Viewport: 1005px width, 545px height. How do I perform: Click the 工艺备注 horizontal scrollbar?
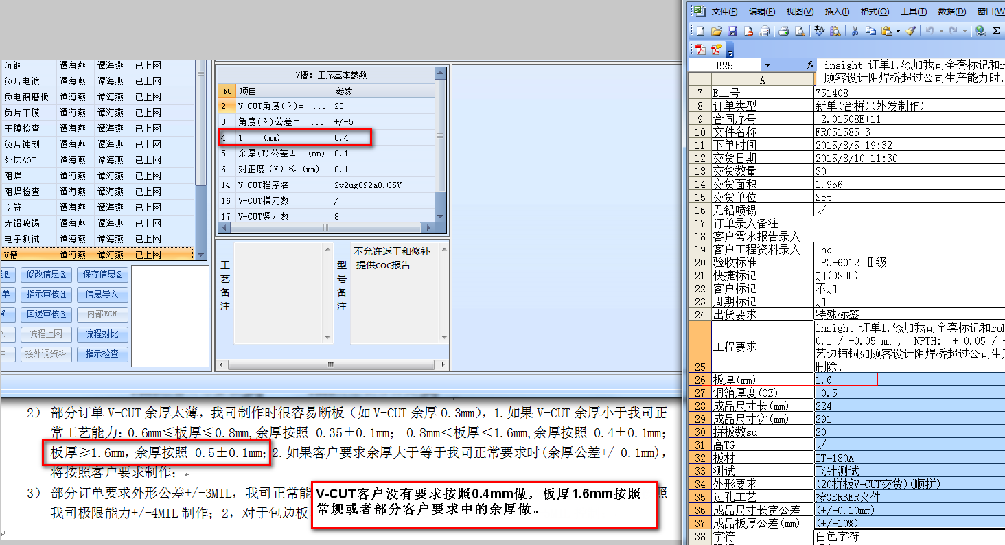(x=330, y=364)
